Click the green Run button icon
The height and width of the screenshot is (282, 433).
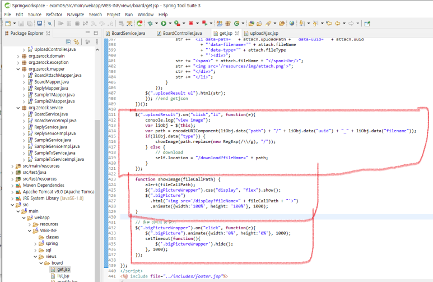coord(164,24)
